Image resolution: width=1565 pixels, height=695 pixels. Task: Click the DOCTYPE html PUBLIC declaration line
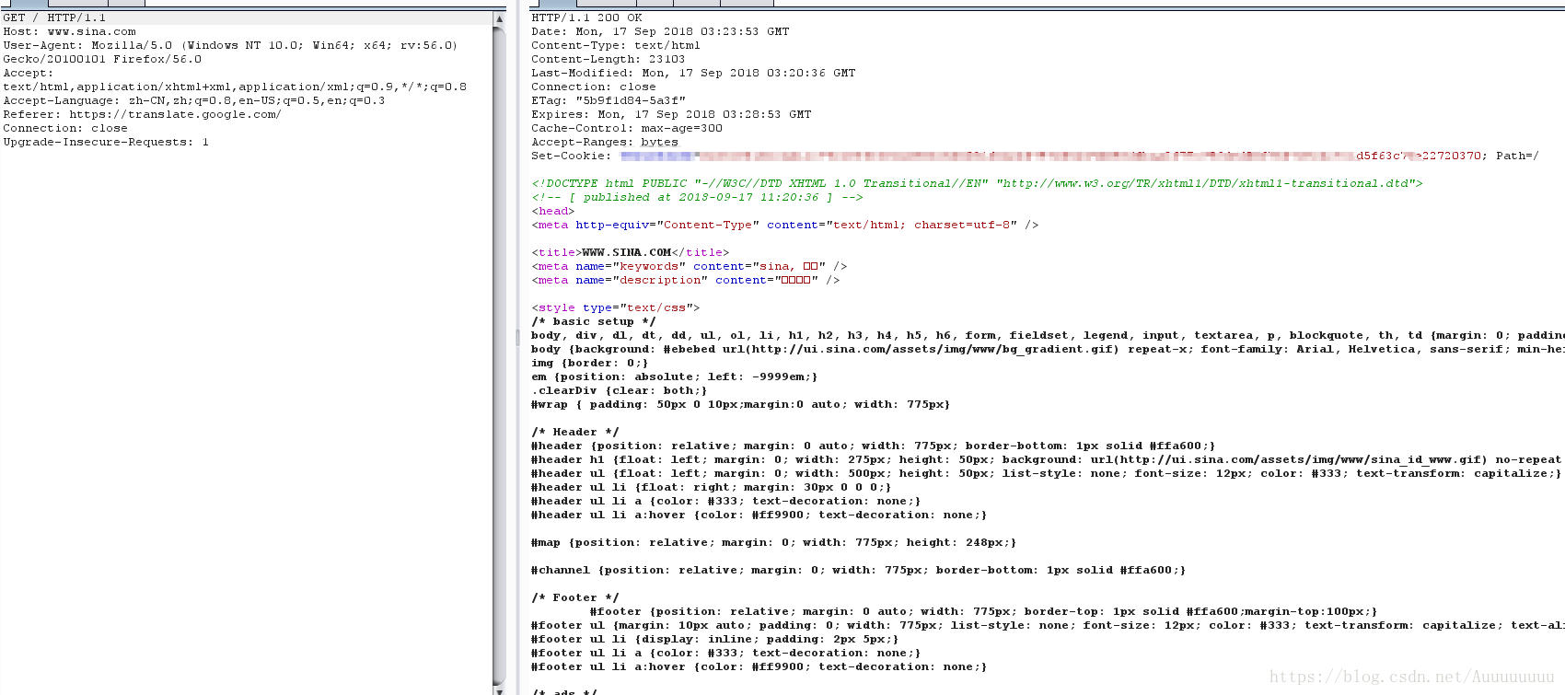(x=977, y=183)
